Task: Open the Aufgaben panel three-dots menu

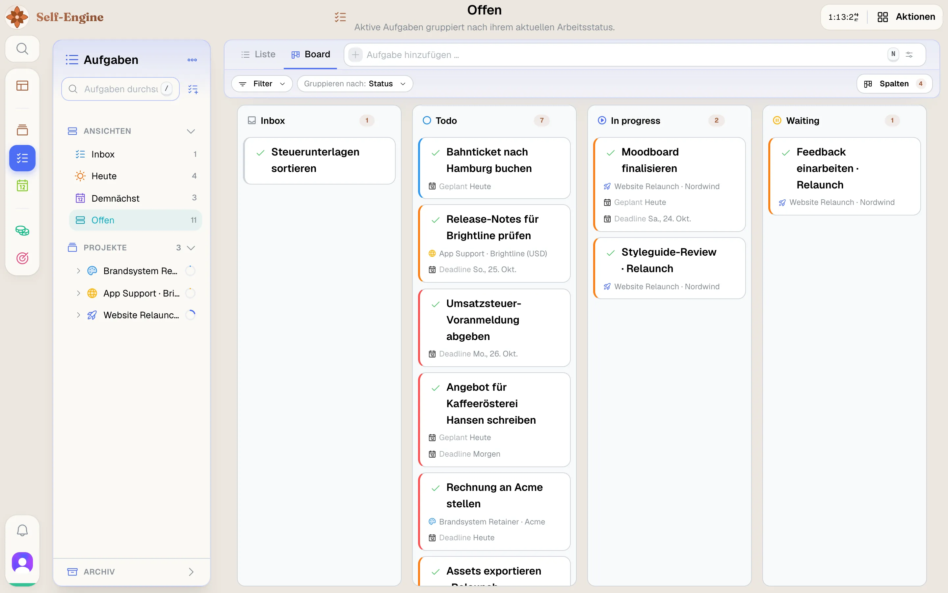Action: click(192, 60)
